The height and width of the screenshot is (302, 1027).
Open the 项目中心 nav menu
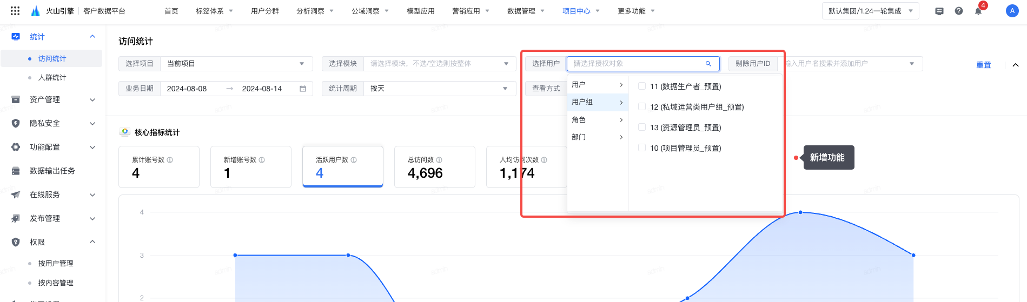click(x=581, y=11)
